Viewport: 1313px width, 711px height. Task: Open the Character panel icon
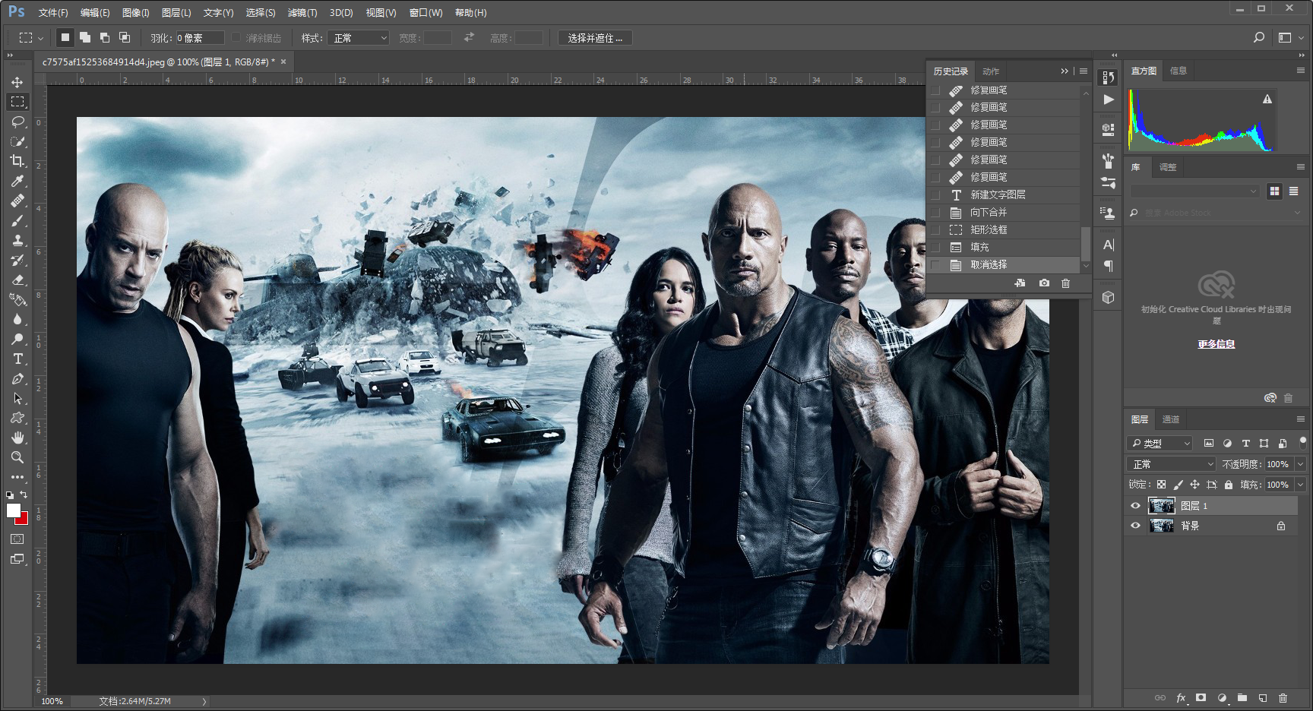[1109, 245]
